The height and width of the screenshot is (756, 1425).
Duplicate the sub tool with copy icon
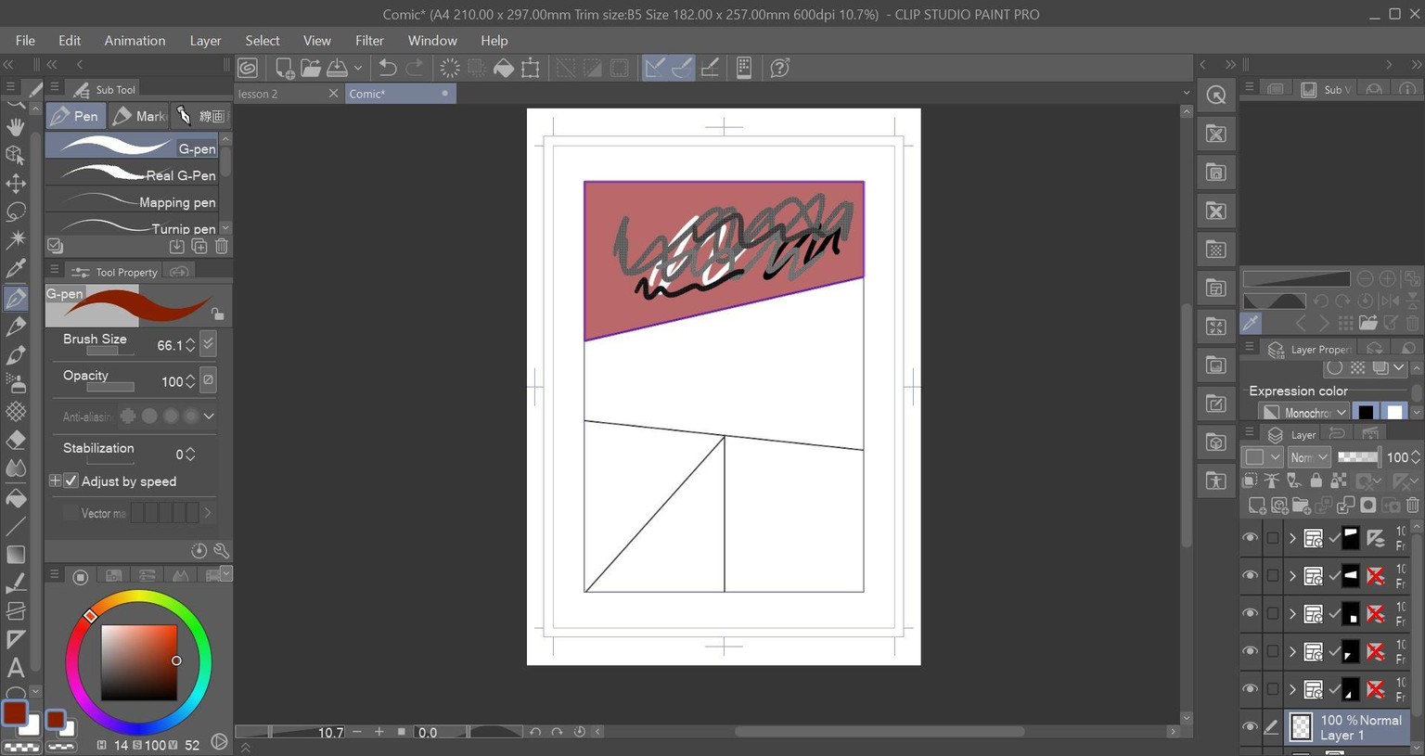(x=199, y=246)
